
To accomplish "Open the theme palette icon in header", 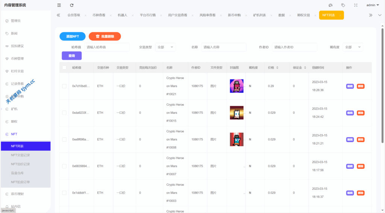I will 330,5.
